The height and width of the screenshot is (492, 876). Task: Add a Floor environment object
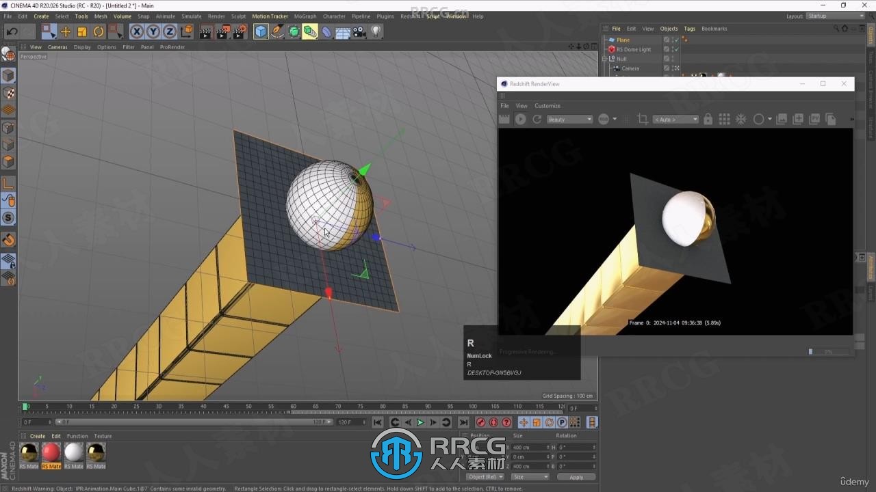343,31
